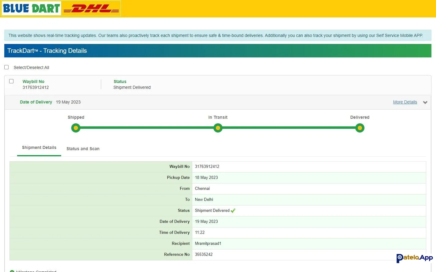
Task: Click the recipient name Mramitprasad1
Action: click(x=208, y=244)
